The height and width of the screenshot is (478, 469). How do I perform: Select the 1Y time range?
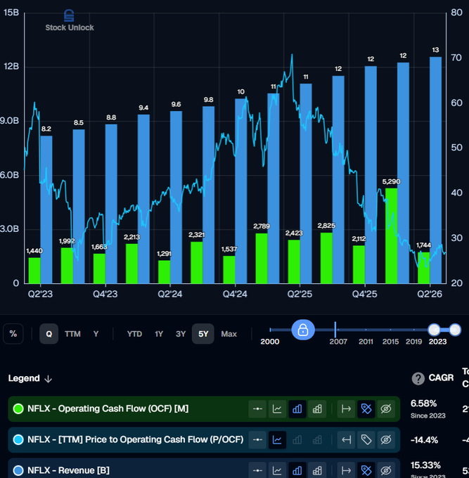click(x=159, y=334)
